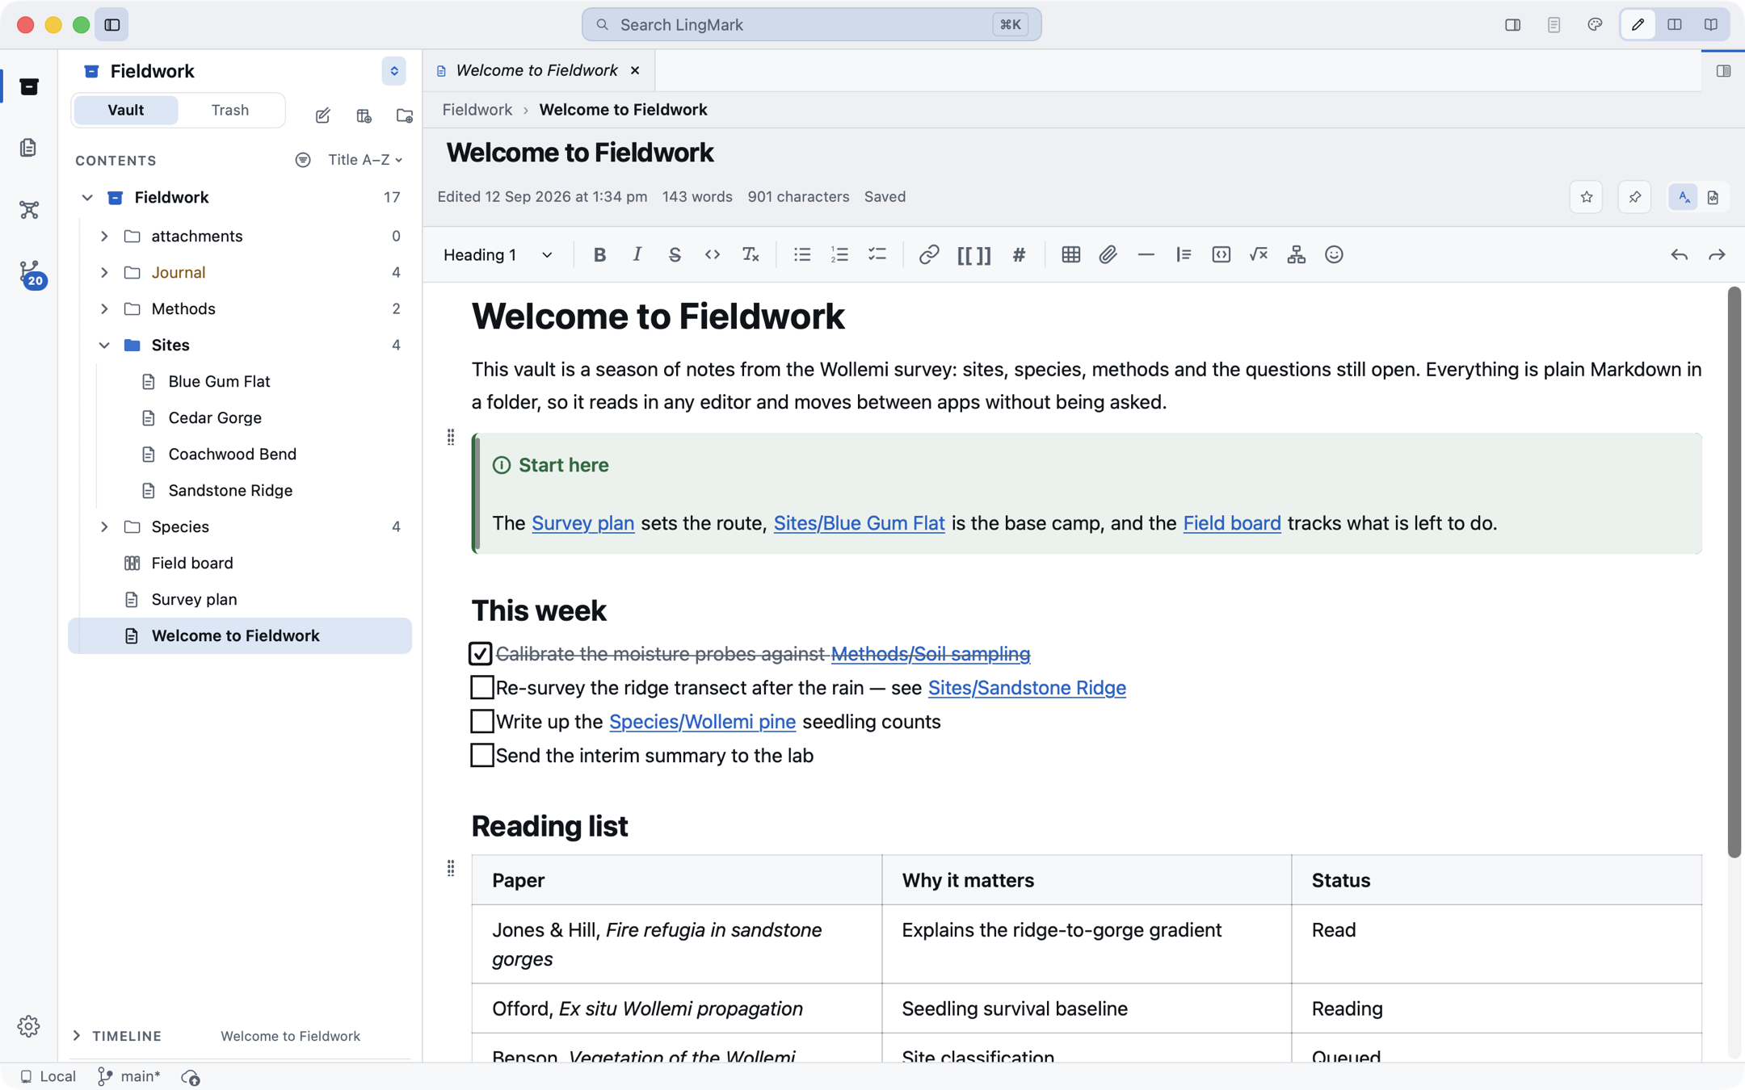Check the Send interim summary task
Image resolution: width=1745 pixels, height=1090 pixels.
pyautogui.click(x=482, y=755)
